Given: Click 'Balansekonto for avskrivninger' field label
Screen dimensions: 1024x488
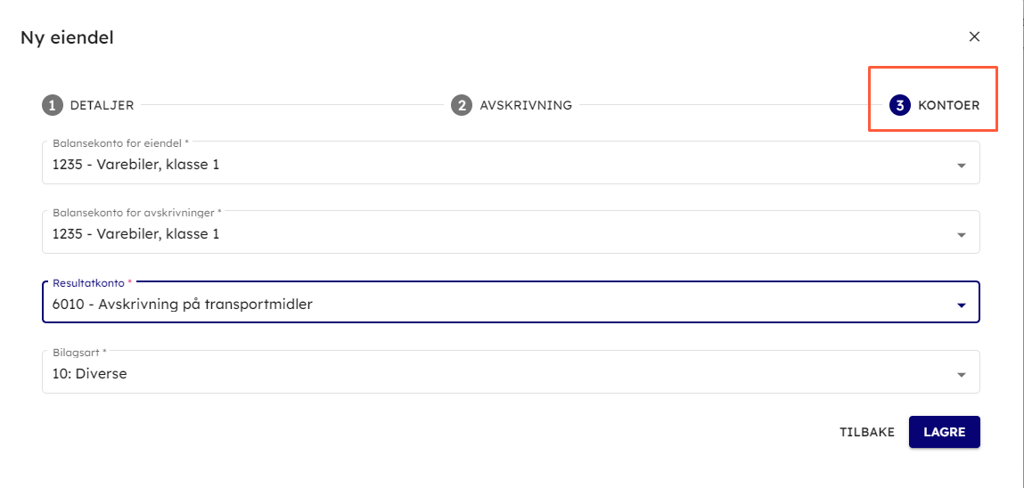Looking at the screenshot, I should [x=135, y=212].
